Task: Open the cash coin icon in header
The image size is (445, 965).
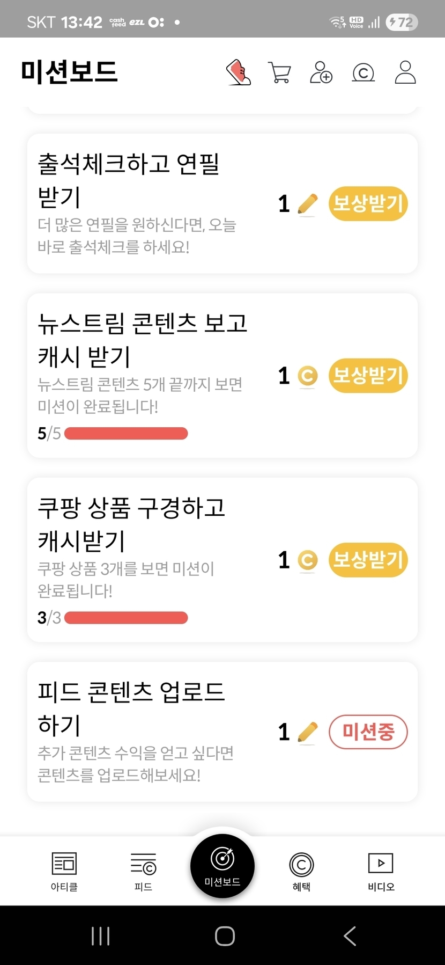Action: [363, 72]
